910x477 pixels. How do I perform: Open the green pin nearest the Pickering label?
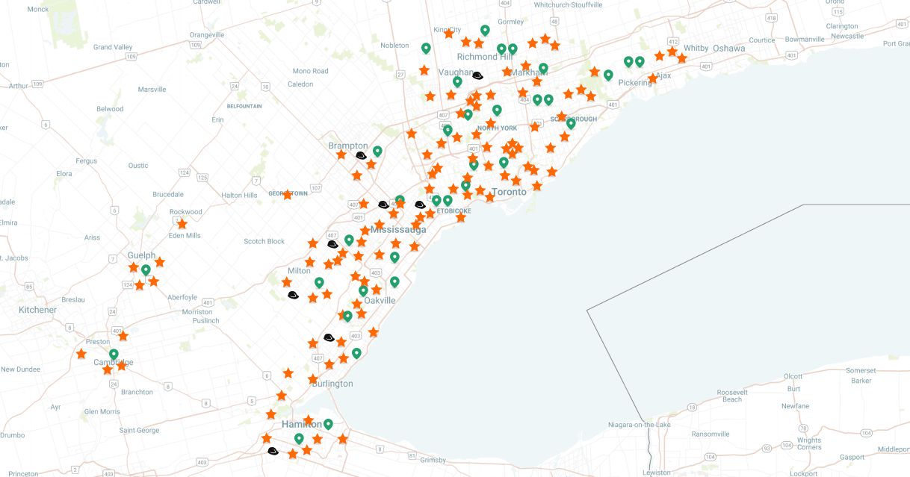tap(608, 75)
